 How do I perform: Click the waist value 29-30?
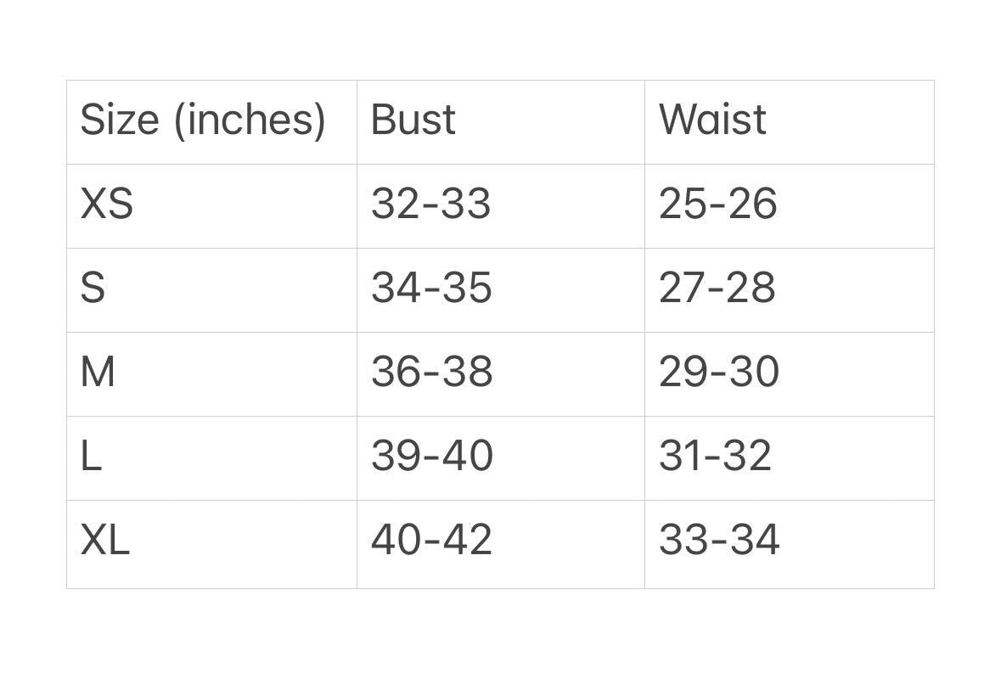coord(718,373)
